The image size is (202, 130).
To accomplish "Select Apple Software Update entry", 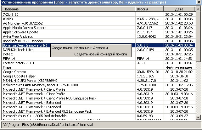I will pyautogui.click(x=98, y=32).
